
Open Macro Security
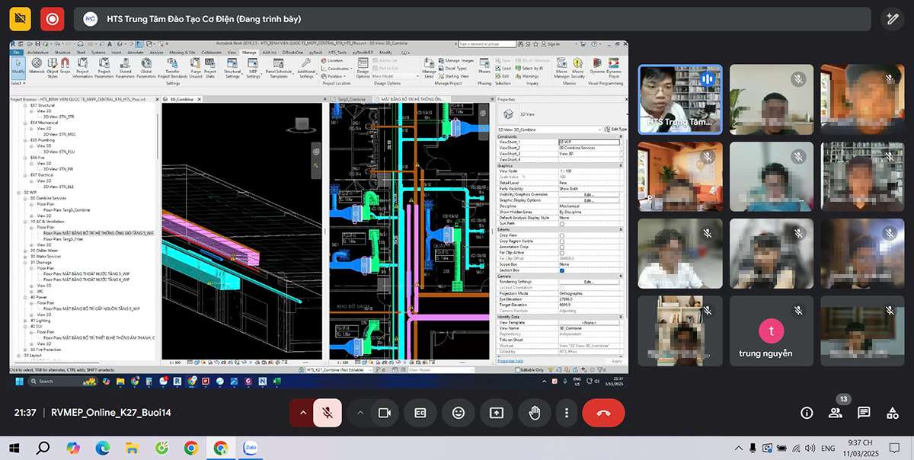577,68
